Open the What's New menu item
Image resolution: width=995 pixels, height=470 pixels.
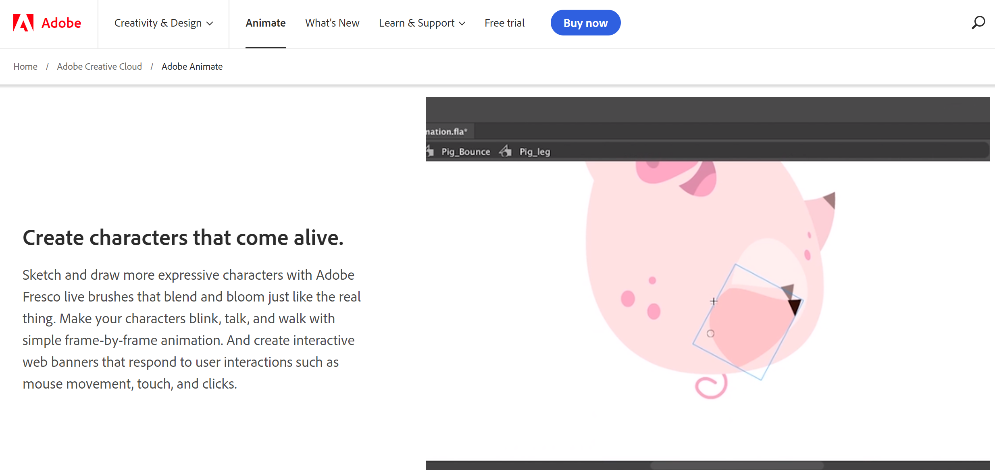coord(332,23)
